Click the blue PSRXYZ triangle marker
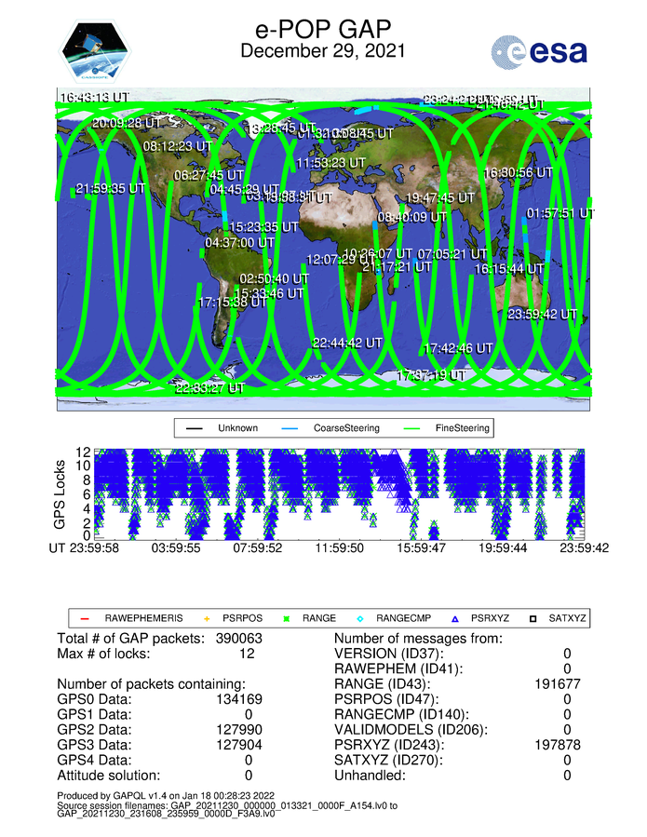The width and height of the screenshot is (647, 837). tap(454, 617)
